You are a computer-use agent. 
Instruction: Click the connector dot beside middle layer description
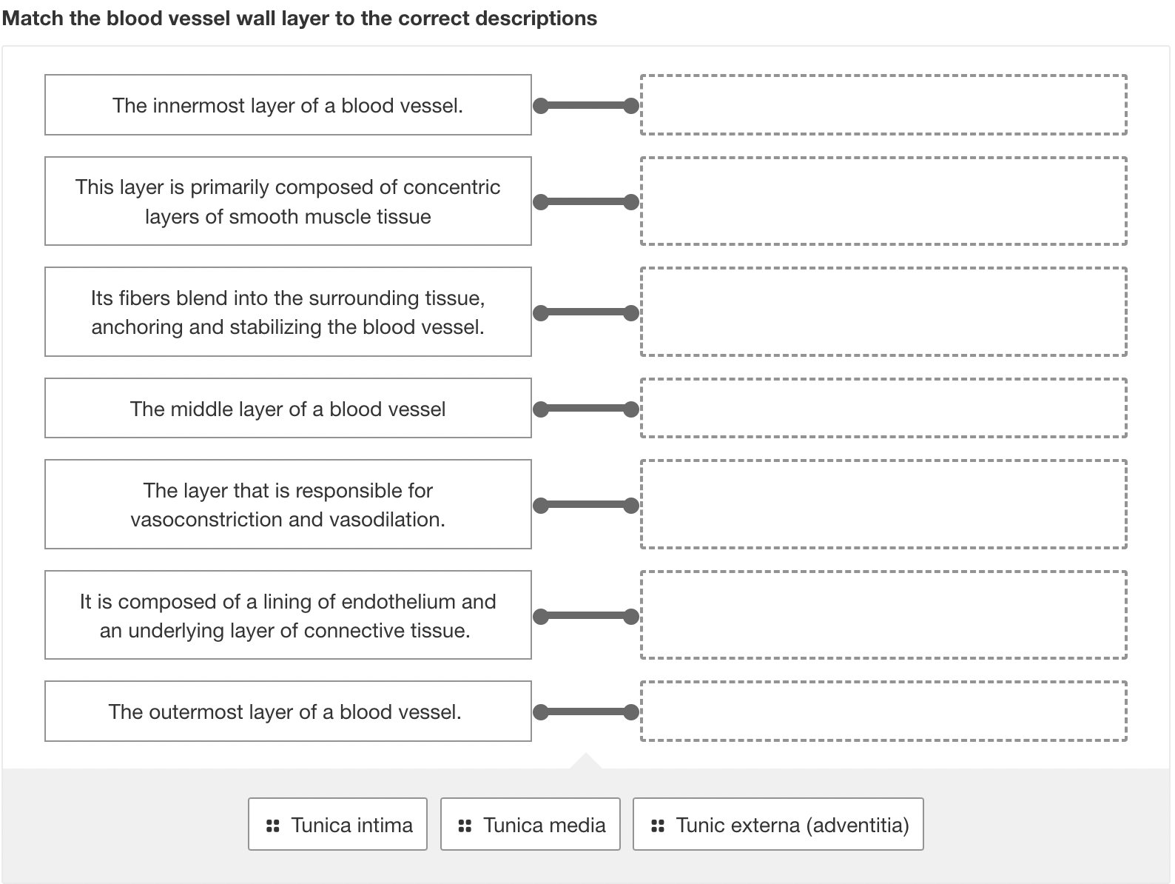[x=541, y=407]
